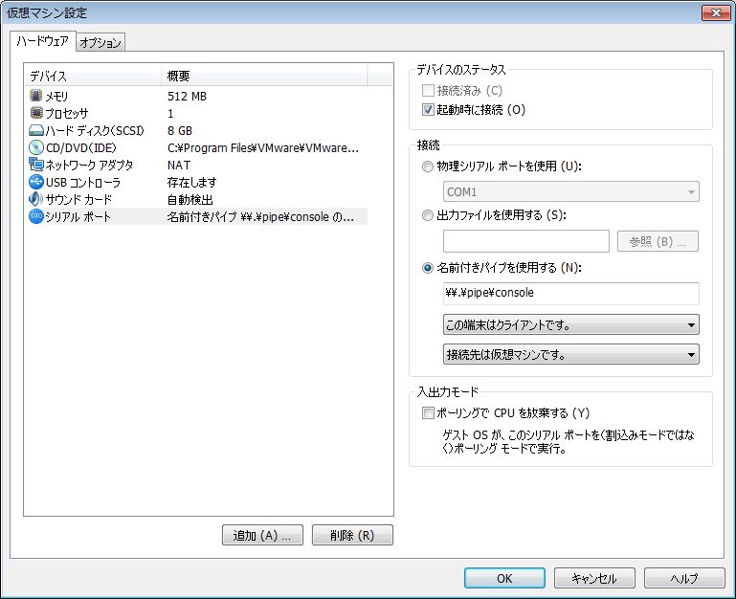Close the 仮想マシン設定 dialog
Viewport: 736px width, 599px height.
pos(716,12)
